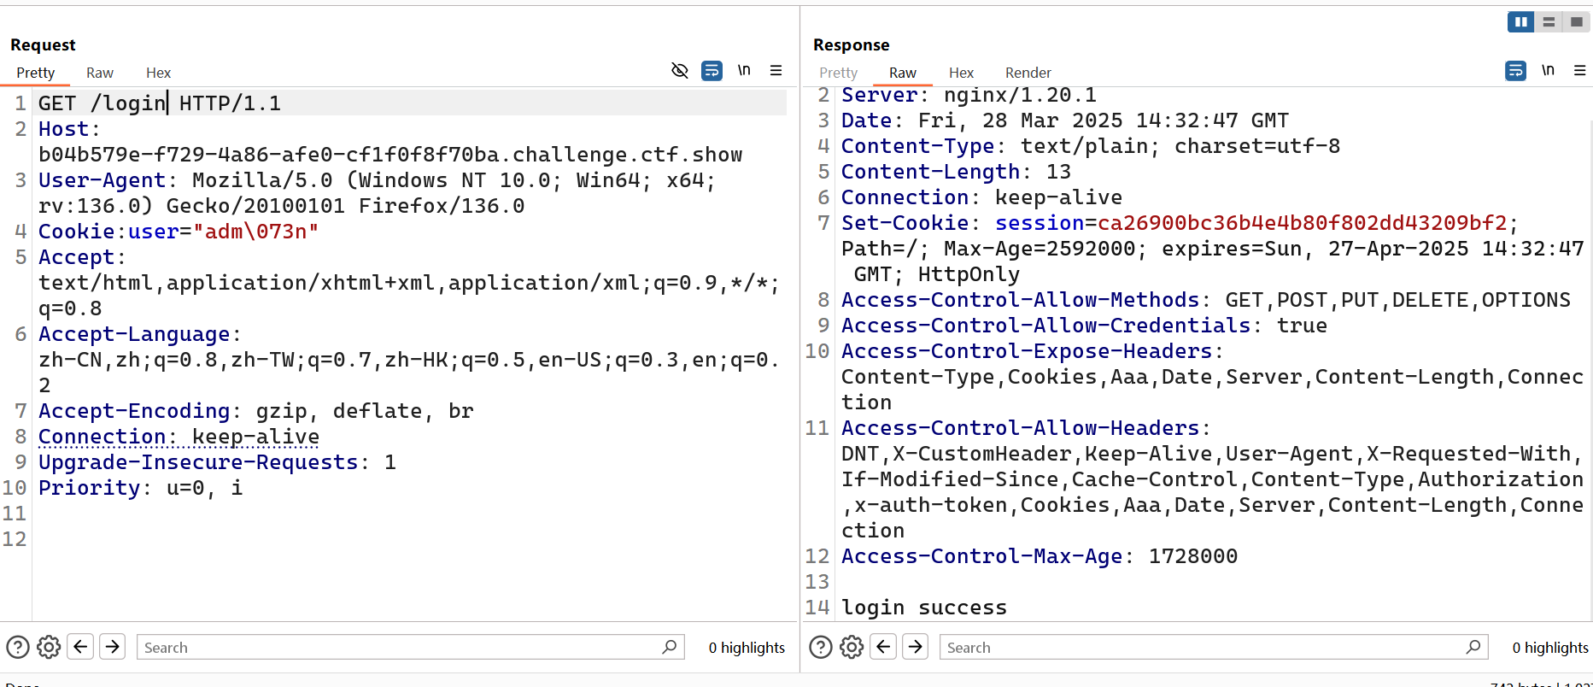Switch Response view to Pretty tab
The height and width of the screenshot is (687, 1593).
[838, 73]
